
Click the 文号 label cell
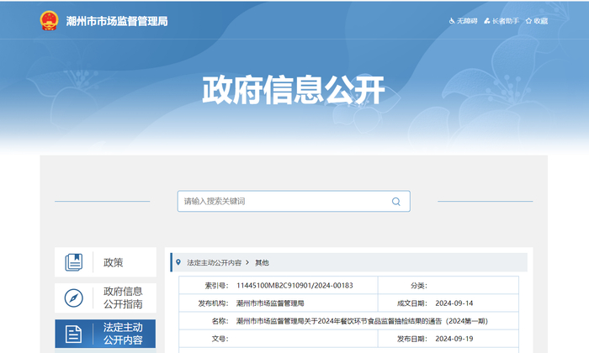(x=220, y=339)
